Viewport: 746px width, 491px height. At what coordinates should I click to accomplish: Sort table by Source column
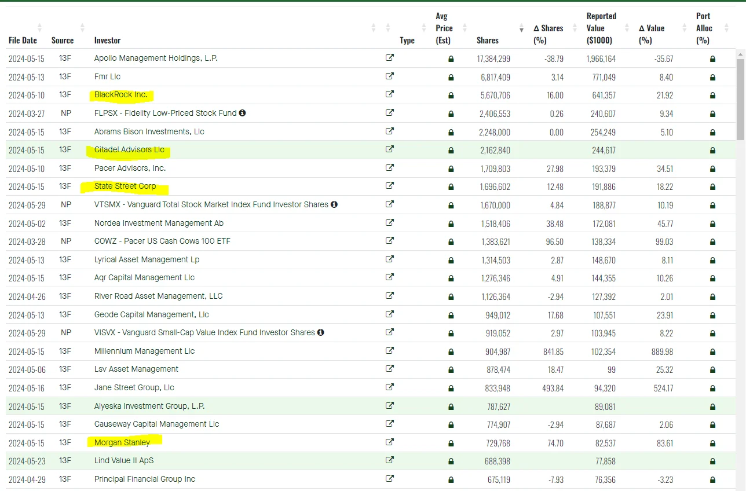coord(82,28)
